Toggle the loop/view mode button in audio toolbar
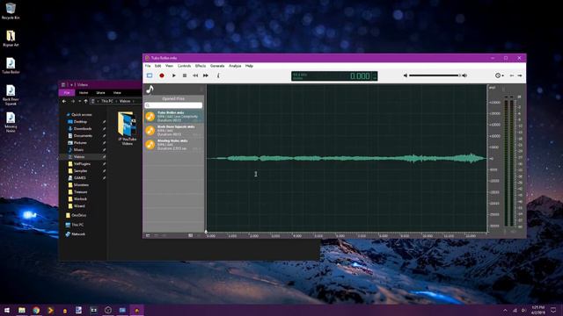563x316 pixels. [x=150, y=75]
